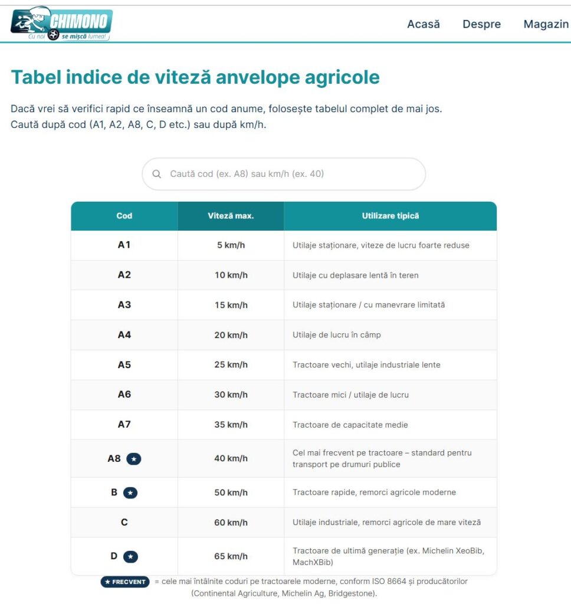Screen dimensions: 571x604
Task: Click the 35 km/h speed value
Action: click(231, 425)
